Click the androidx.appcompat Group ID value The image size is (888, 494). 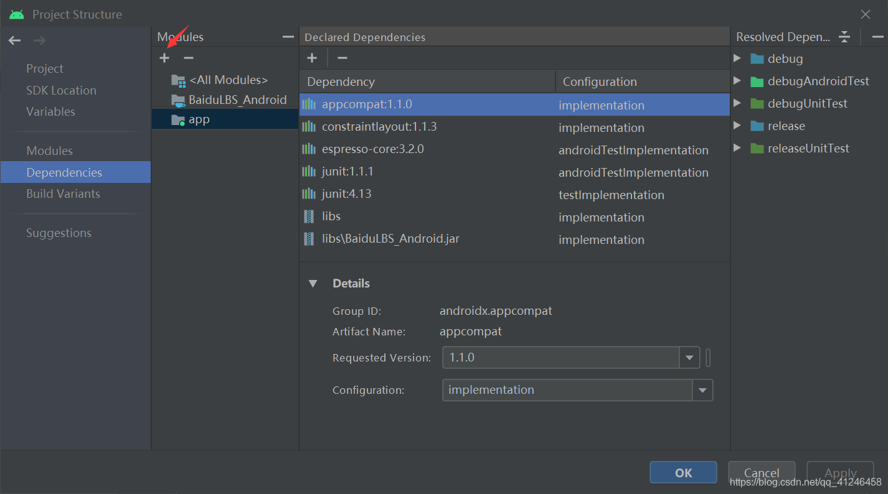coord(496,310)
